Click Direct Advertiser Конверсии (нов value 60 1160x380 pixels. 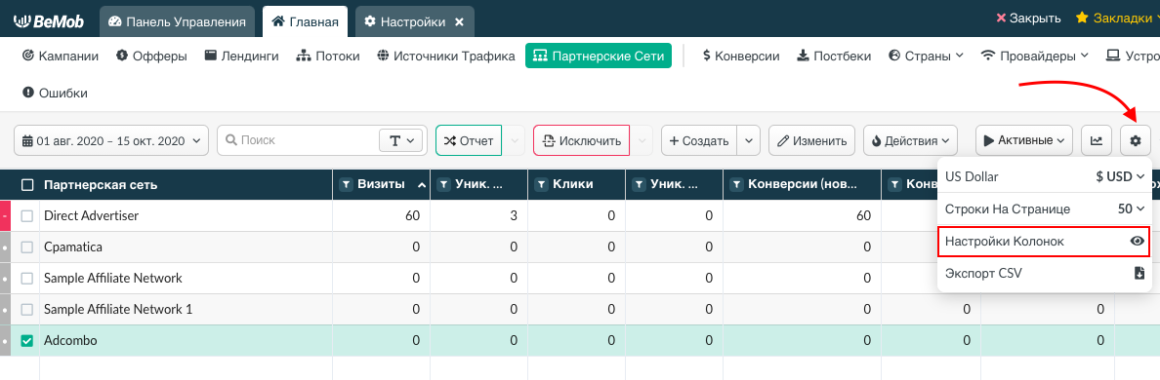863,216
